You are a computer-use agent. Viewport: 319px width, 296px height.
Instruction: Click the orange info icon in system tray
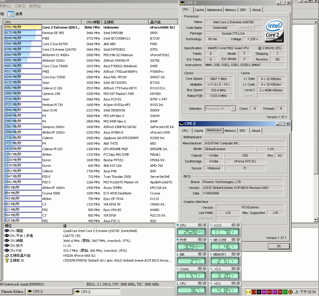pos(290,292)
